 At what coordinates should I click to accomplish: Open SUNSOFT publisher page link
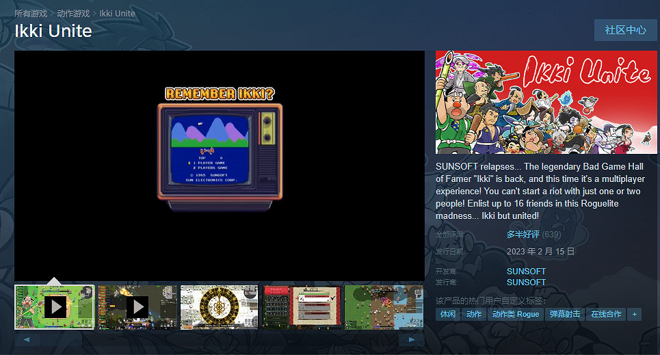tap(526, 282)
